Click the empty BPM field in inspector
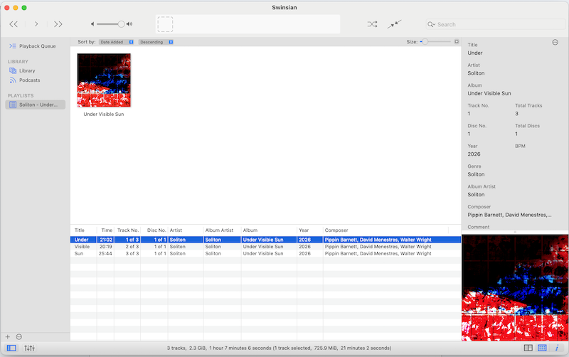This screenshot has width=569, height=357. point(537,154)
